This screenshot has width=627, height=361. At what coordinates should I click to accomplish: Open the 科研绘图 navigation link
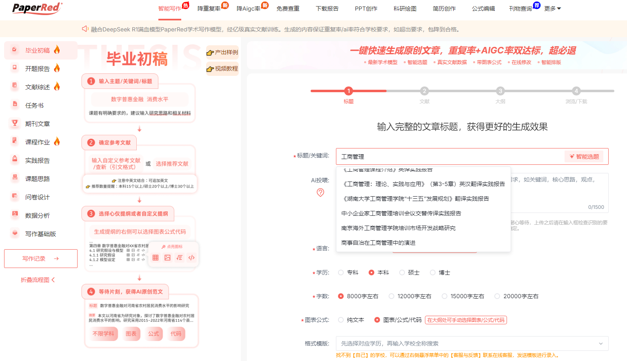pos(405,9)
